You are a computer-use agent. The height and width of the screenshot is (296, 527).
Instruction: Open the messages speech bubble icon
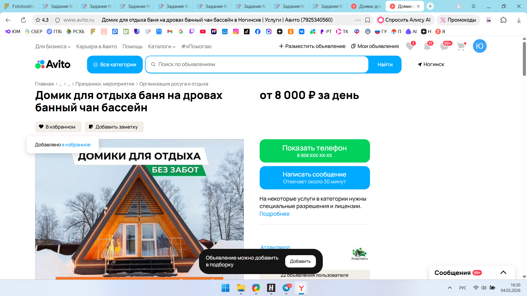(444, 46)
